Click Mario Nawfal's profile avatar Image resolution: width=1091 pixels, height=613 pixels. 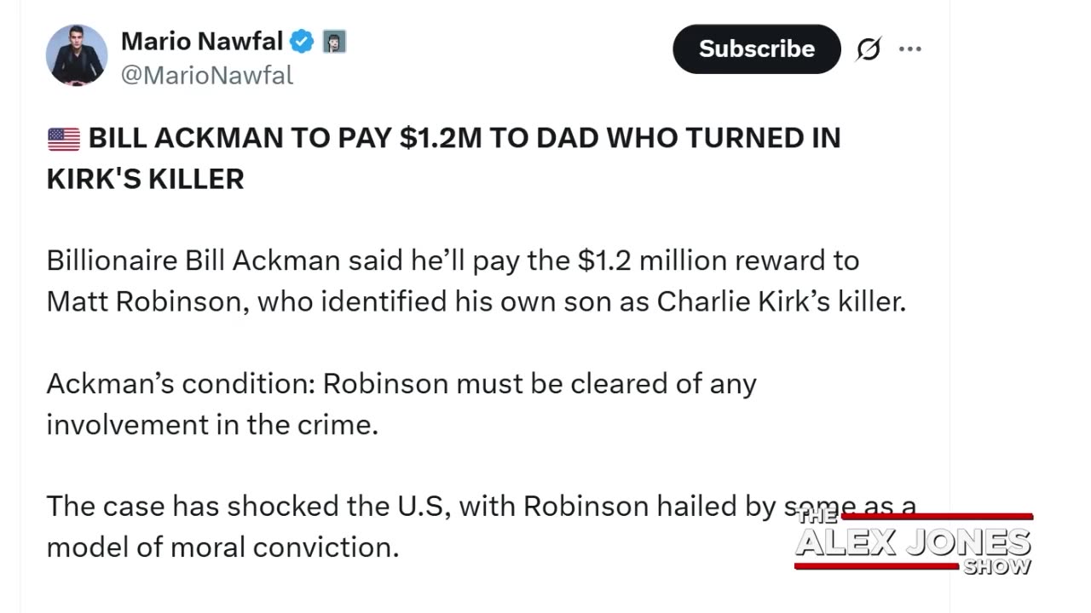[77, 55]
